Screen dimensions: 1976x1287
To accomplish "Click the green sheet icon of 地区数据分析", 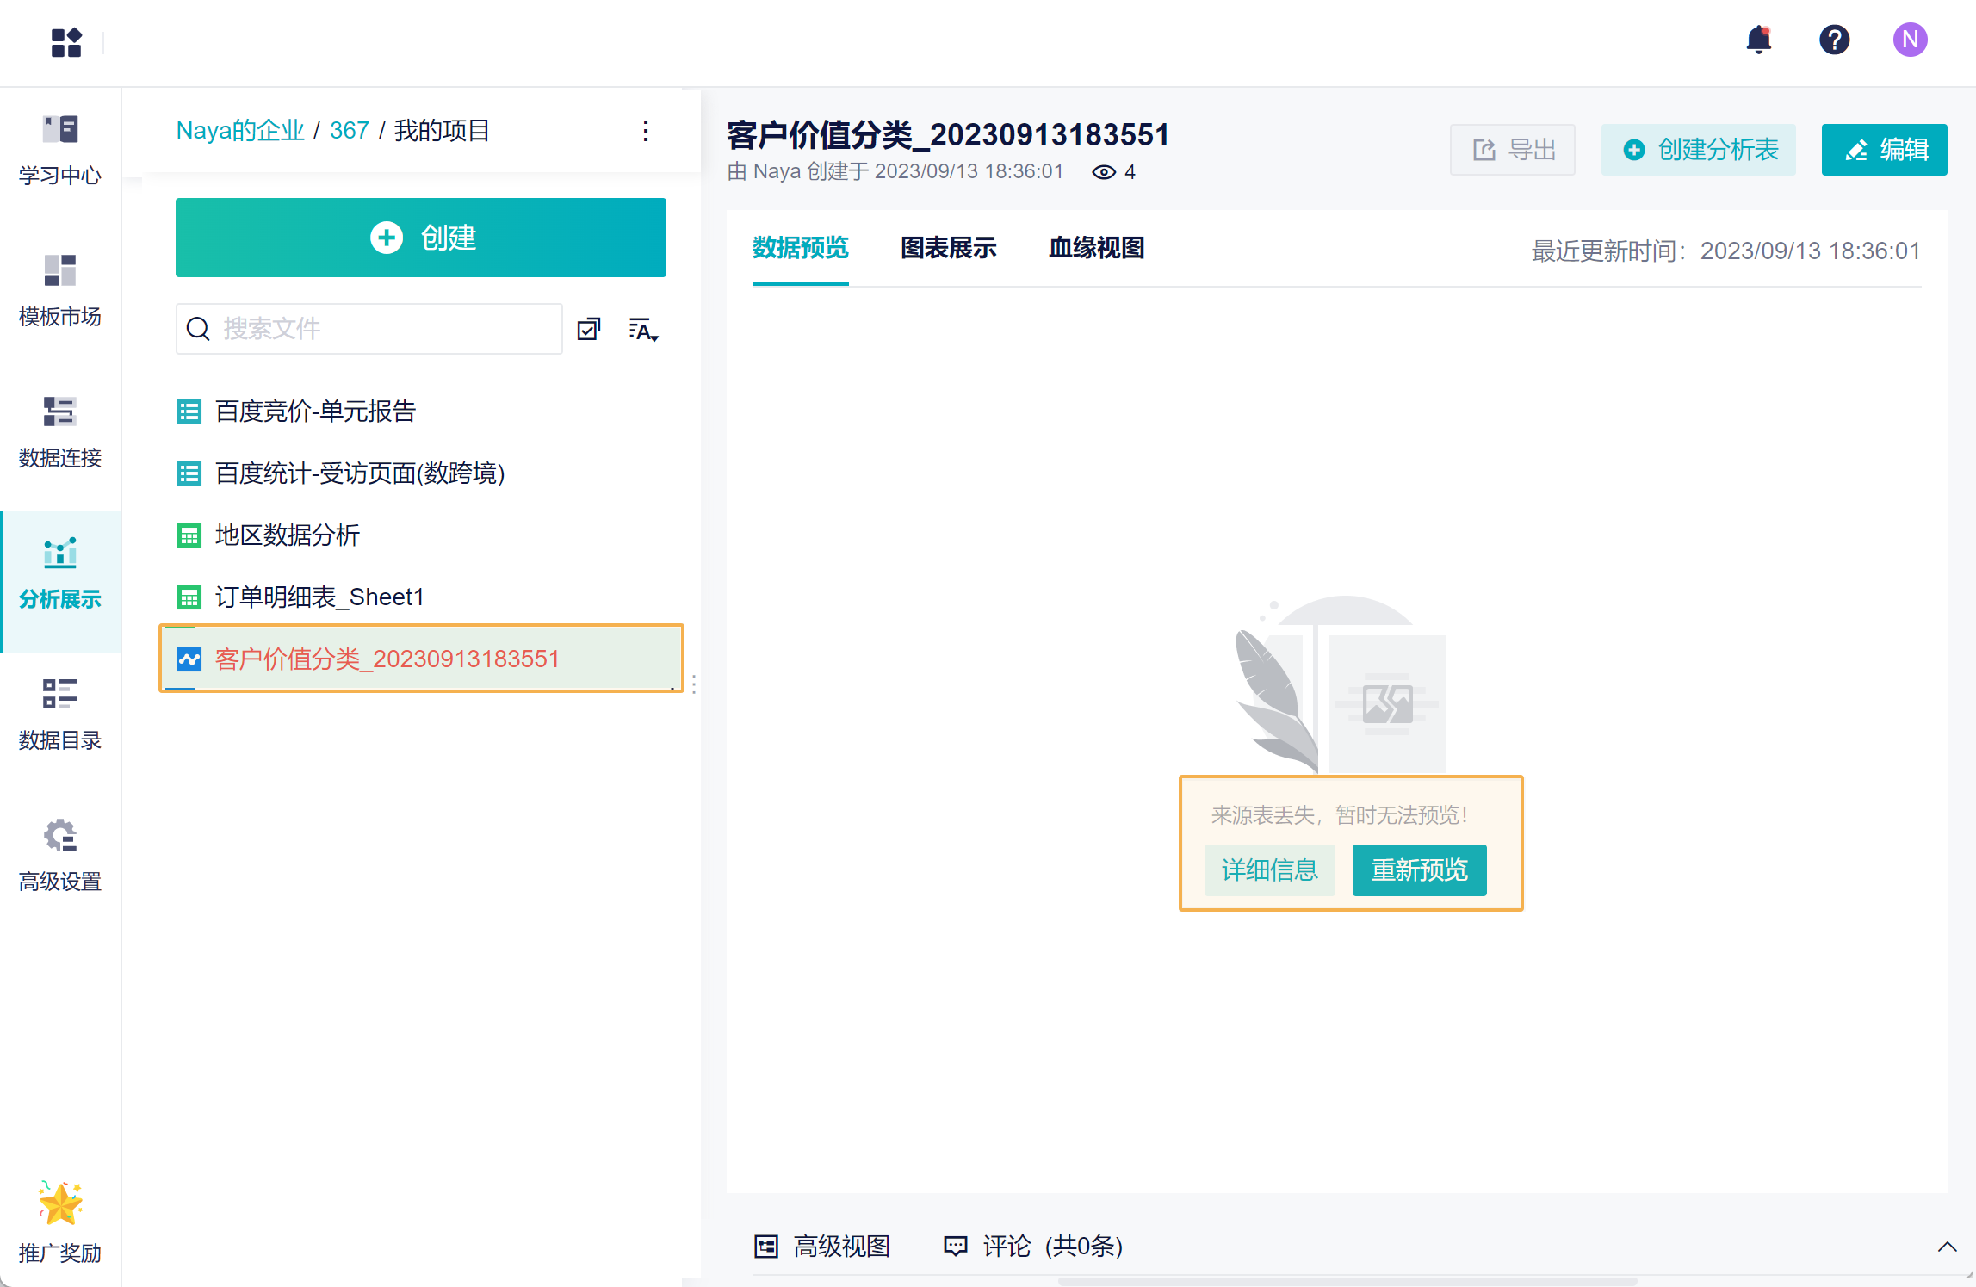I will click(189, 535).
